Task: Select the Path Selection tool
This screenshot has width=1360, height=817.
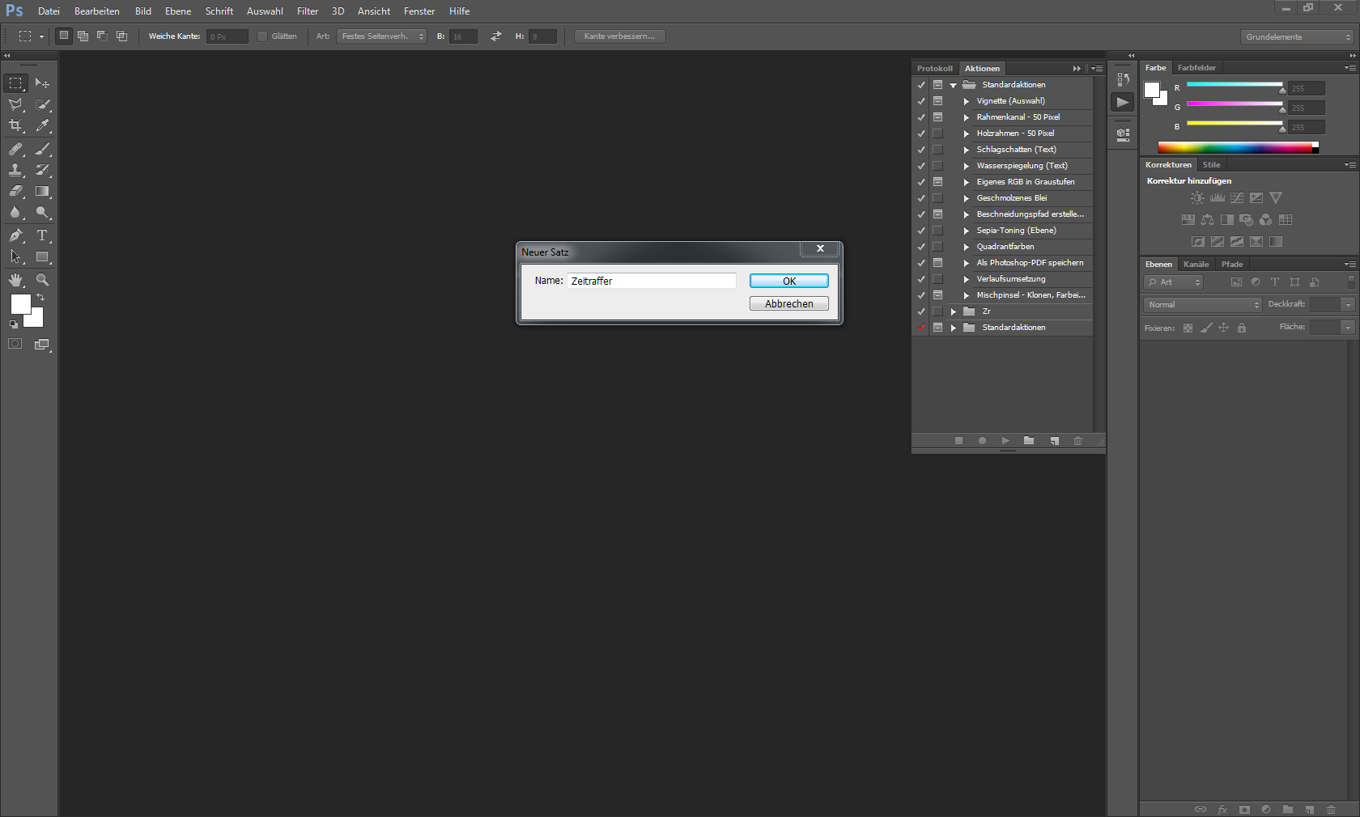Action: (15, 256)
